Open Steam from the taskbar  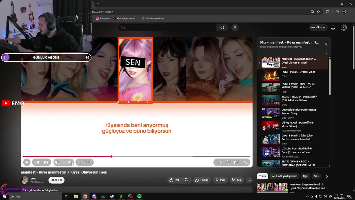[x=112, y=196]
